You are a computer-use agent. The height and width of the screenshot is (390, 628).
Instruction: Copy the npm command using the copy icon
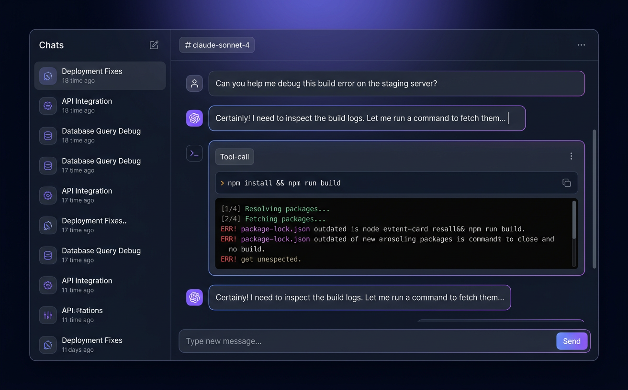567,183
